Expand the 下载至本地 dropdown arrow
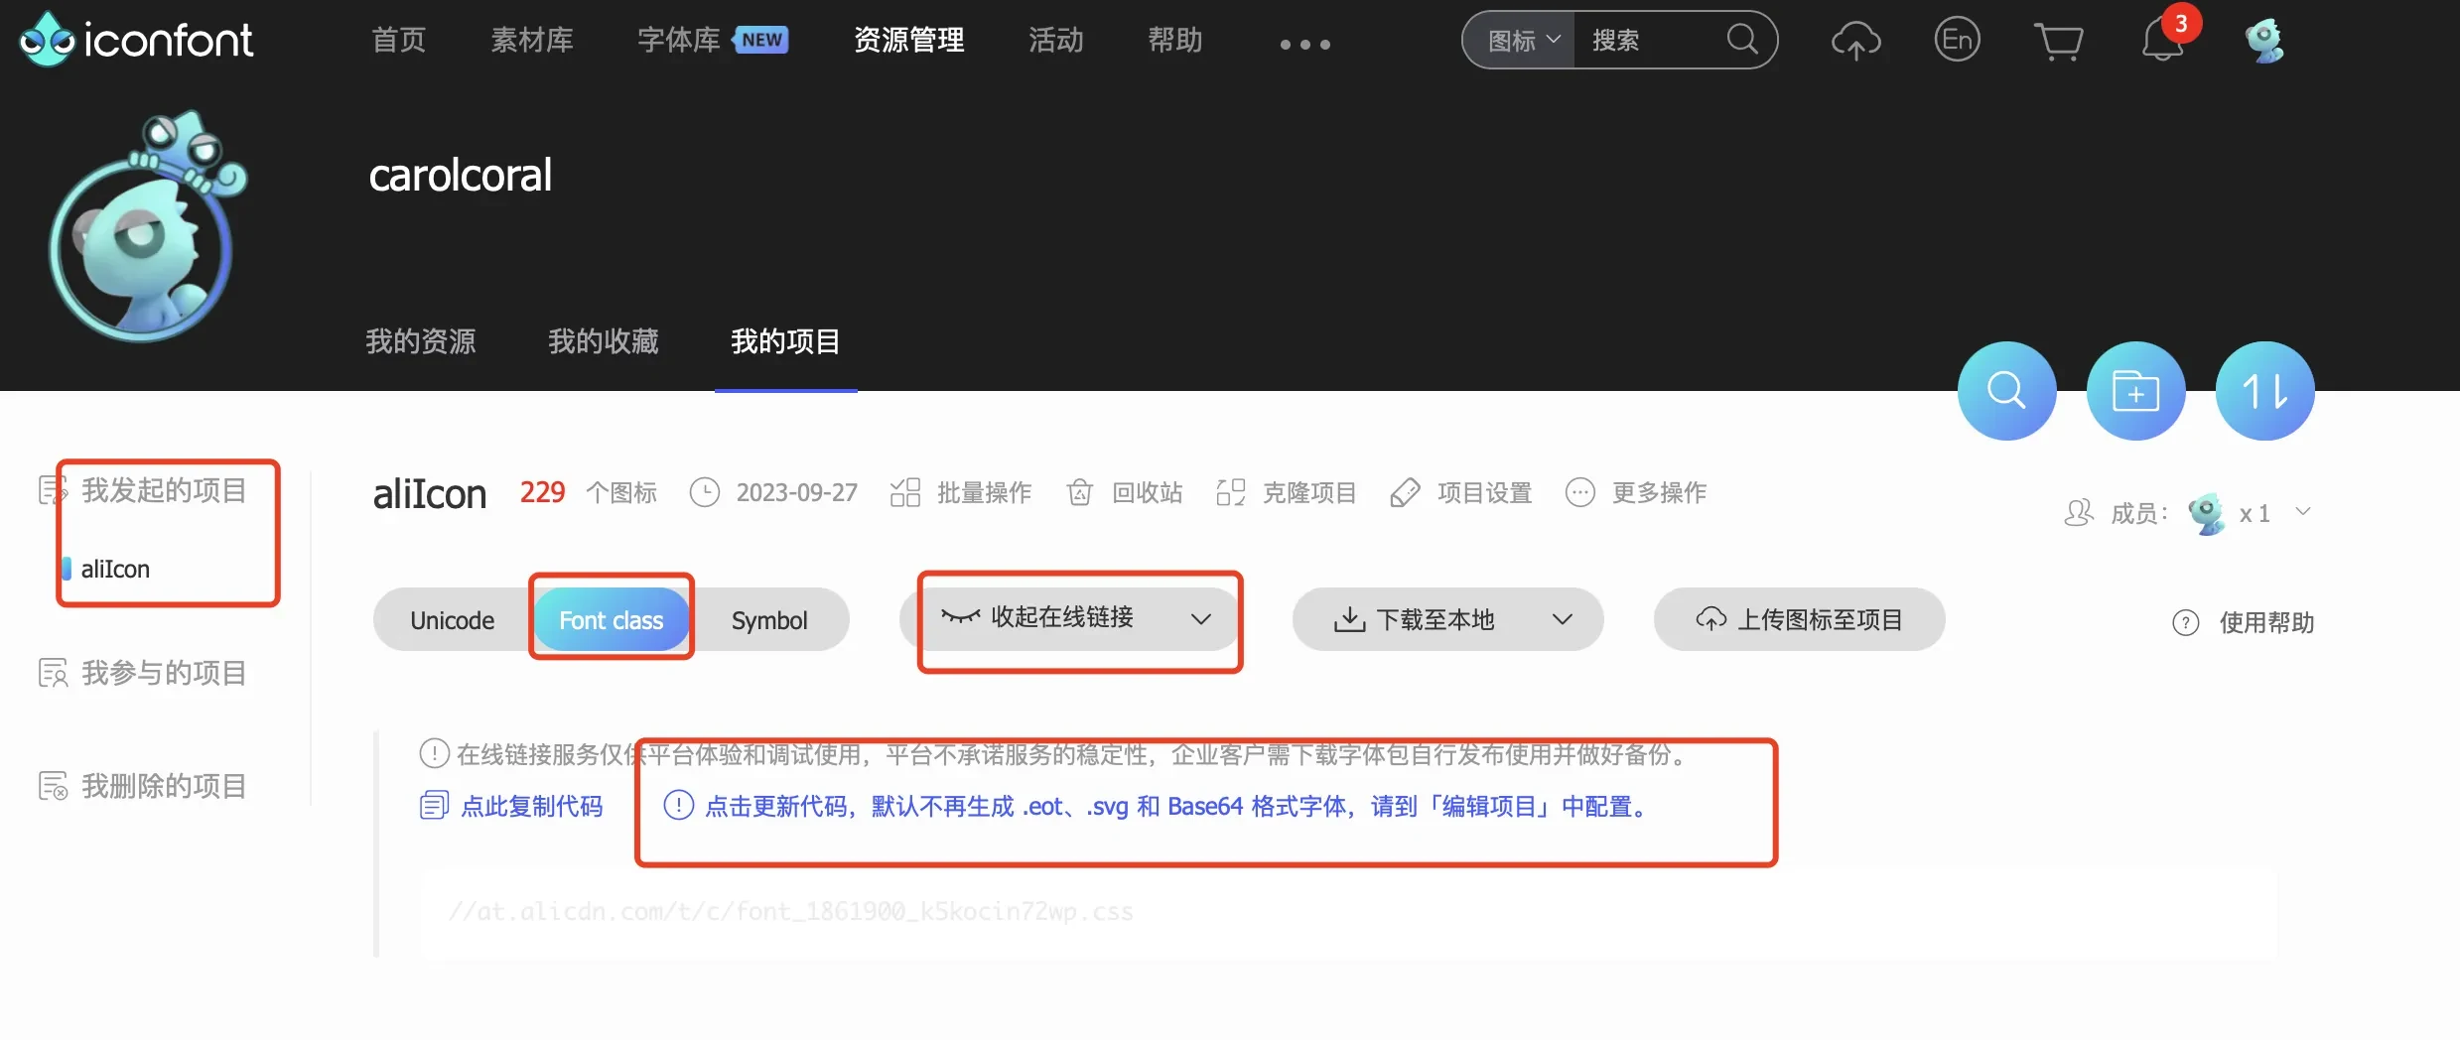This screenshot has width=2460, height=1040. click(1563, 620)
